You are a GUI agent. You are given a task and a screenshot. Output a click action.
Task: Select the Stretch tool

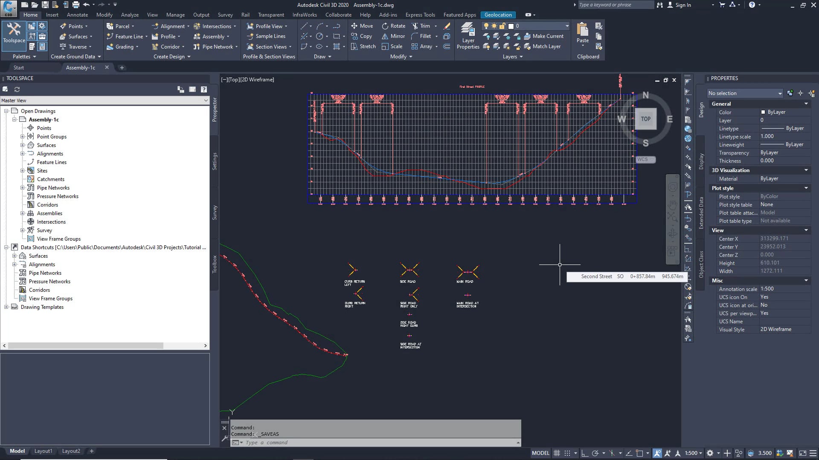(363, 46)
